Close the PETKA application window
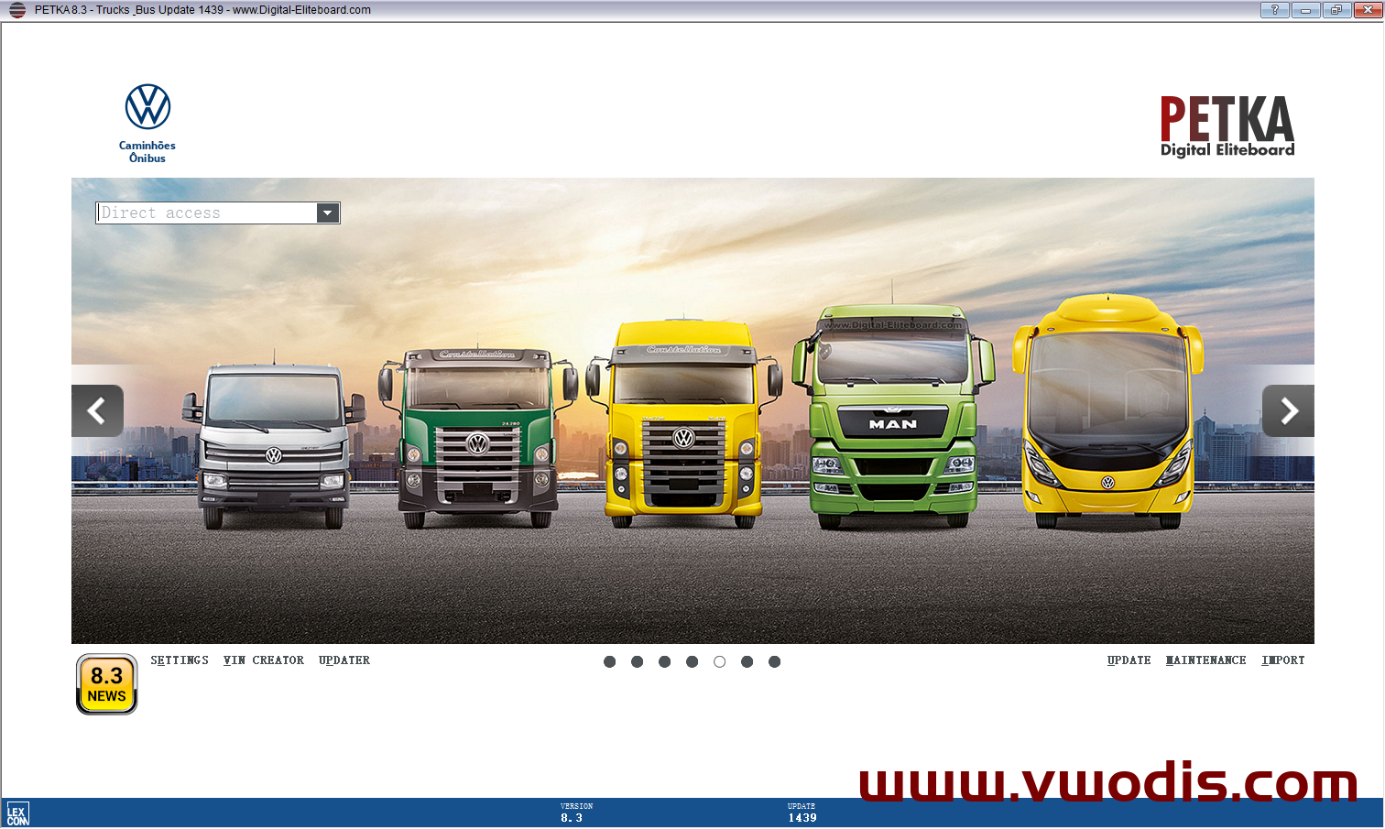1385x829 pixels. point(1367,10)
